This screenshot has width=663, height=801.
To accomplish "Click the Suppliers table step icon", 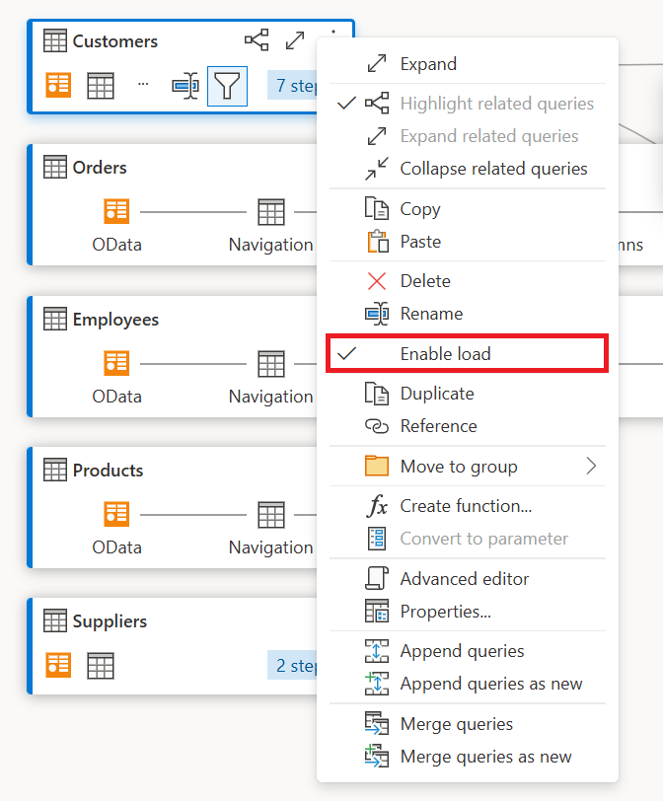I will [x=100, y=666].
